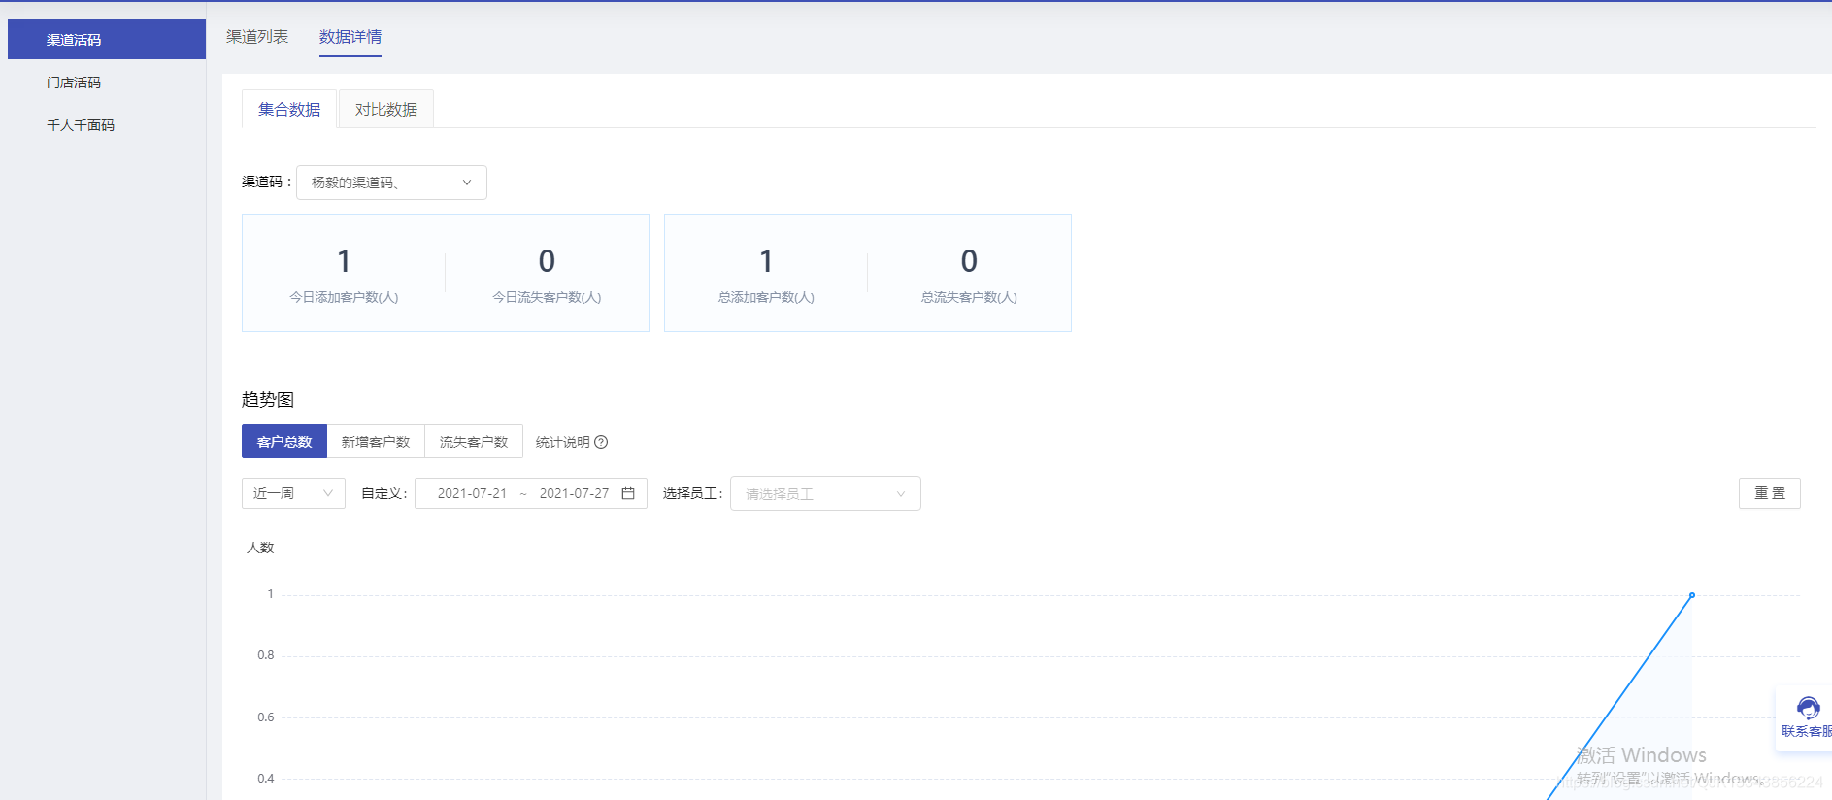Open the 渠道活码 sidebar item
The width and height of the screenshot is (1832, 800).
[x=107, y=40]
